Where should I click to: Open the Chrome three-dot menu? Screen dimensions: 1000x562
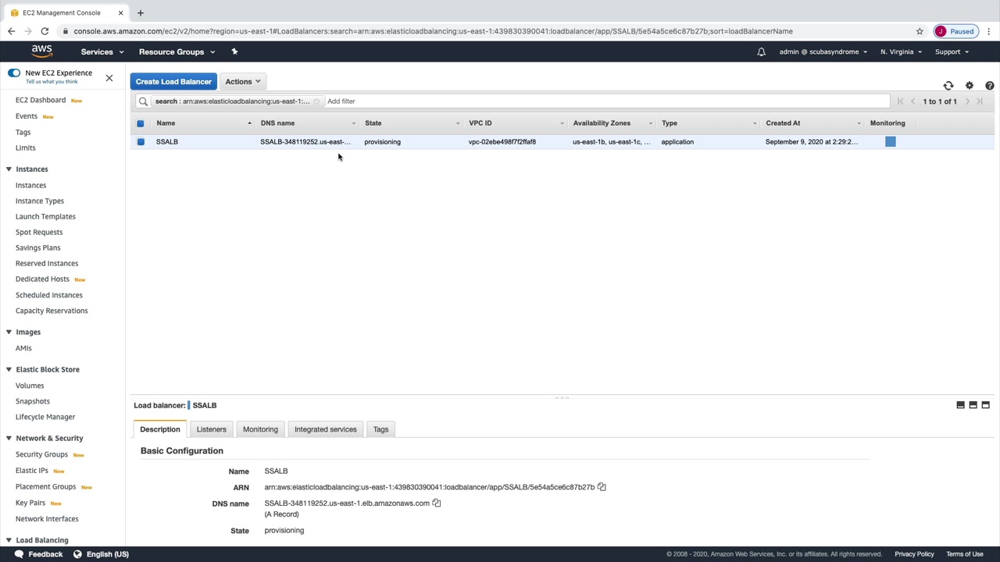click(989, 31)
